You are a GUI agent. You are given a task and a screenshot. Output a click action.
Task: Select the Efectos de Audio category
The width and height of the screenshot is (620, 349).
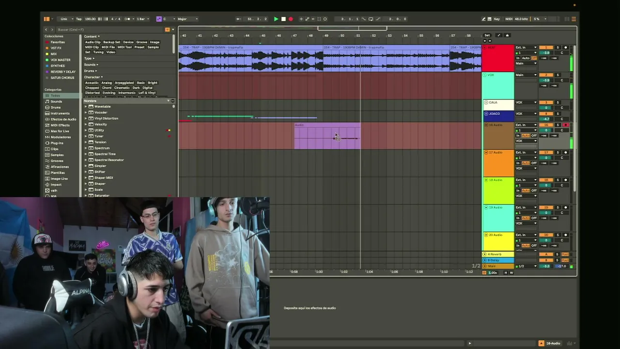(63, 119)
